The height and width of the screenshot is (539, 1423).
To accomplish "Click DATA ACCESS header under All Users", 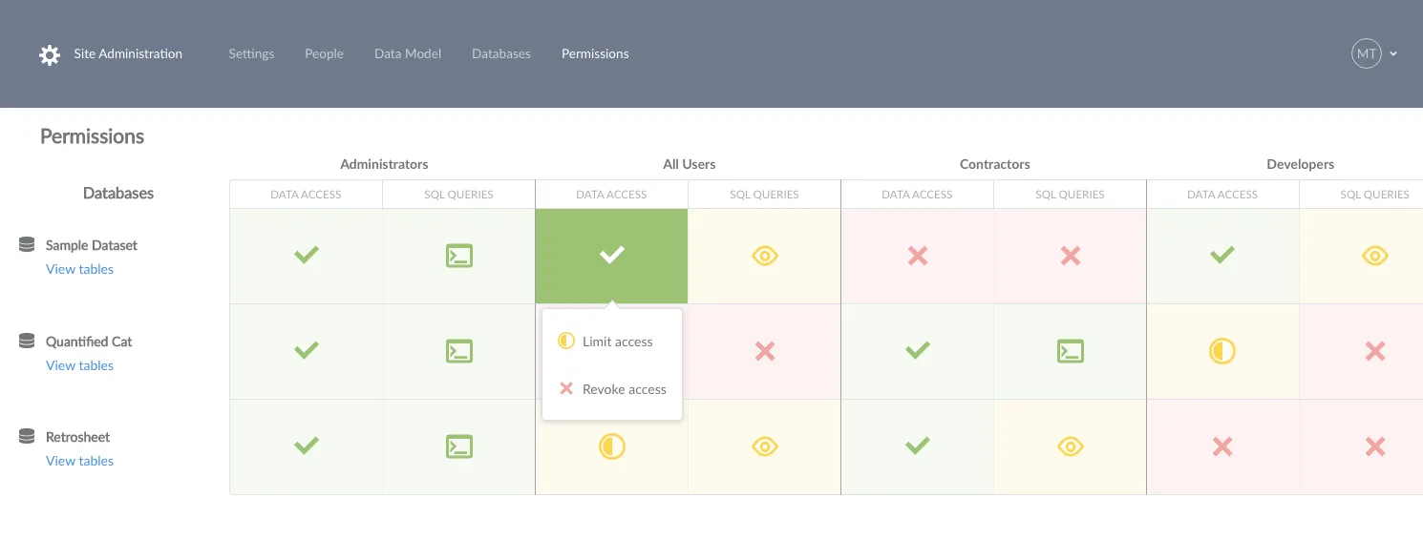I will tap(611, 195).
